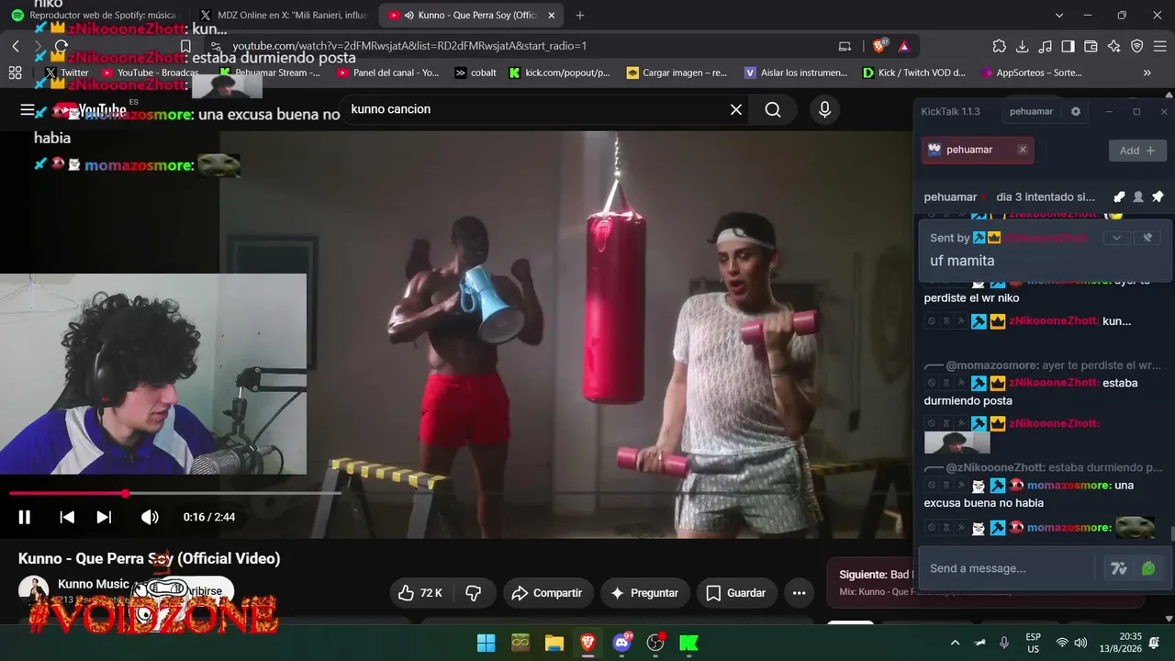Screen dimensions: 1175x661
Task: Toggle the pin icon in KickTalk chat header
Action: (1158, 196)
